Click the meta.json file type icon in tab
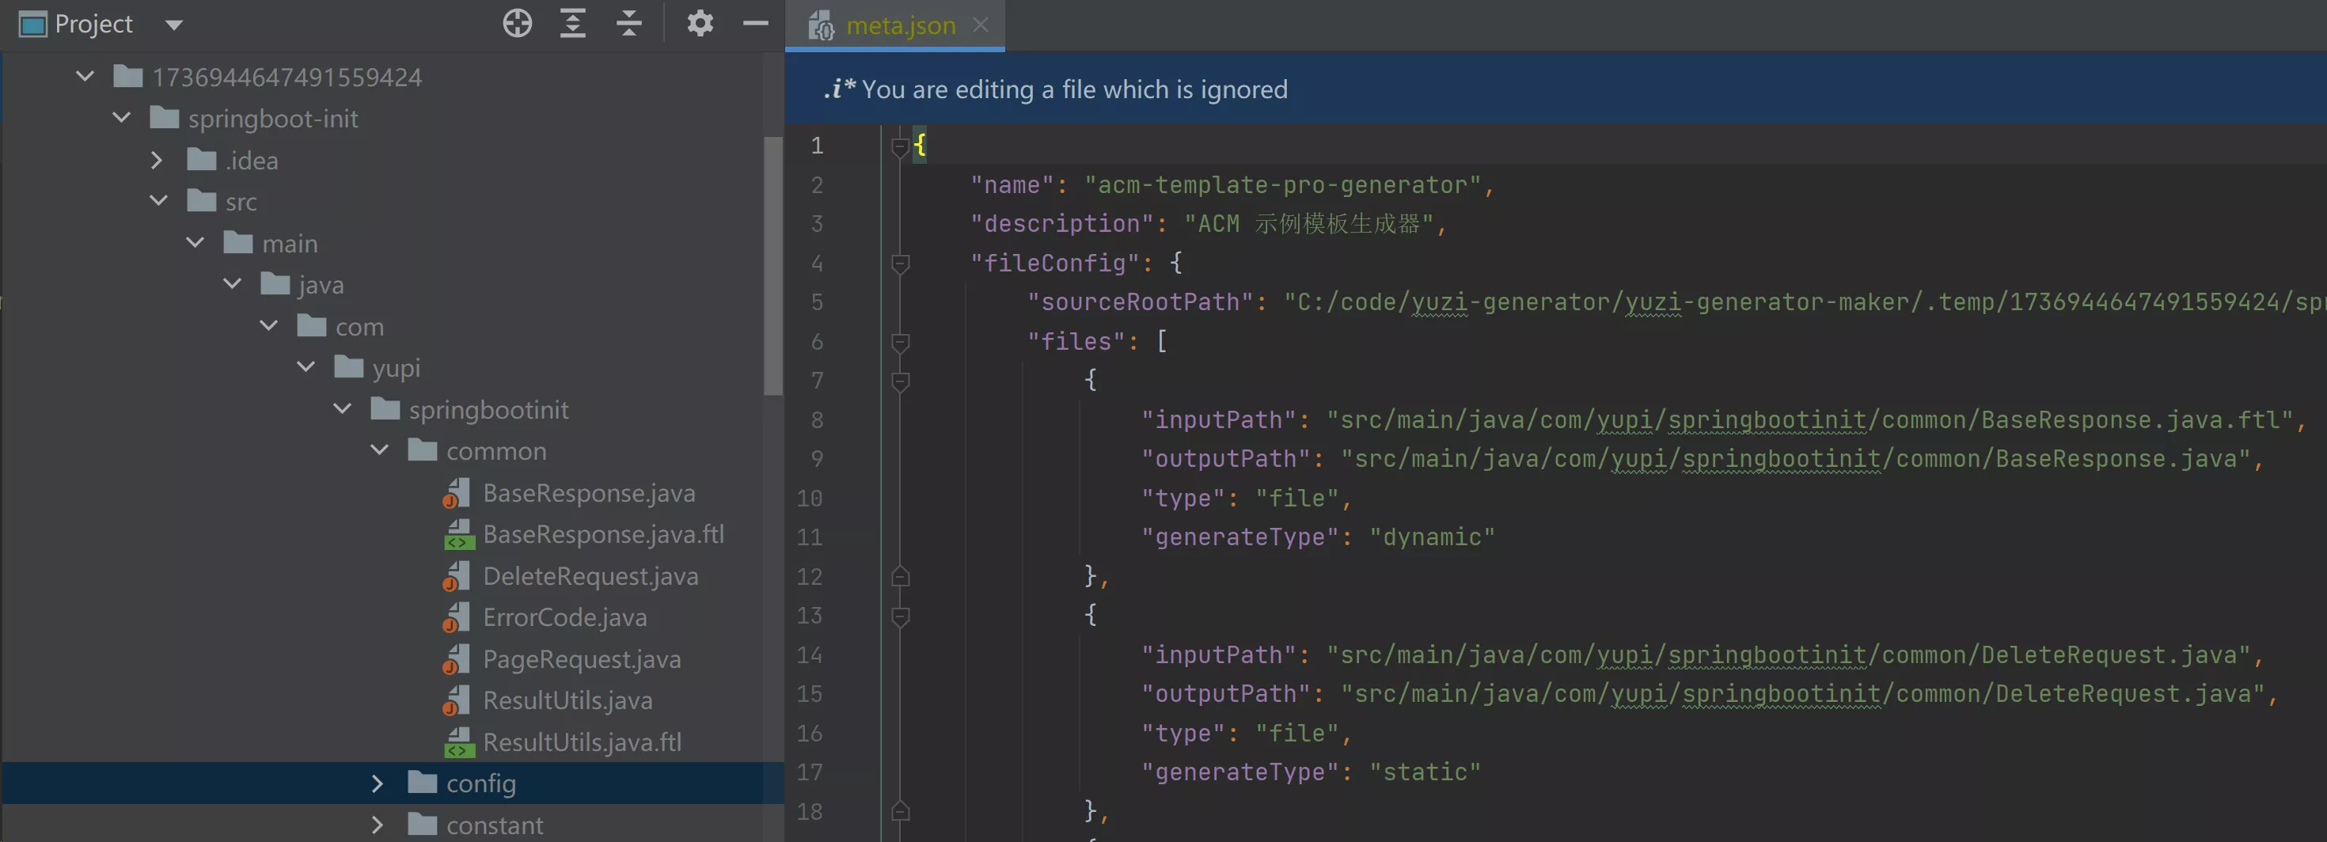 tap(820, 25)
